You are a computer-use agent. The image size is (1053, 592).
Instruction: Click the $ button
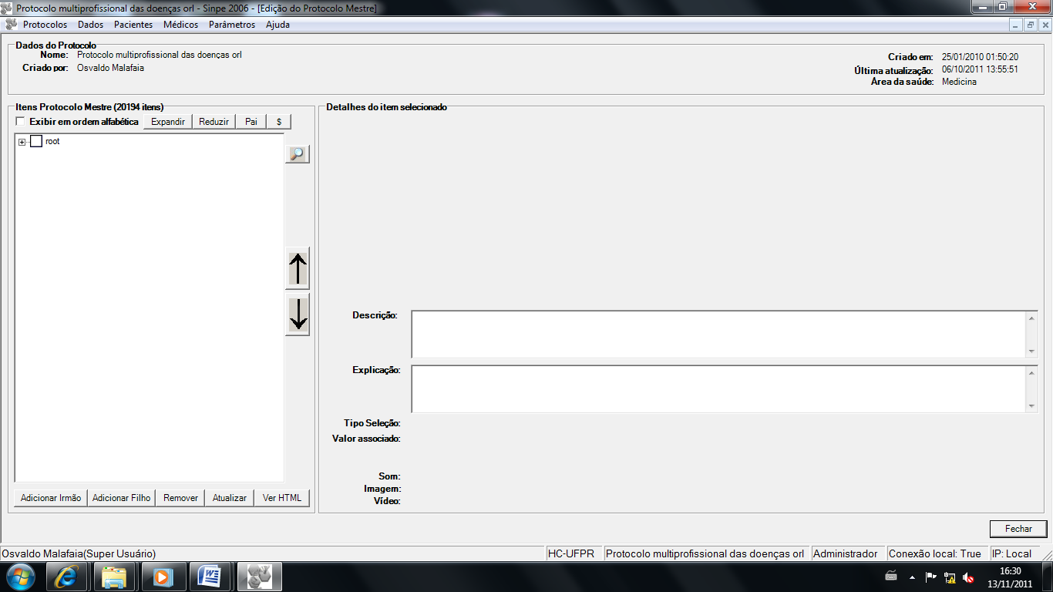pos(279,122)
